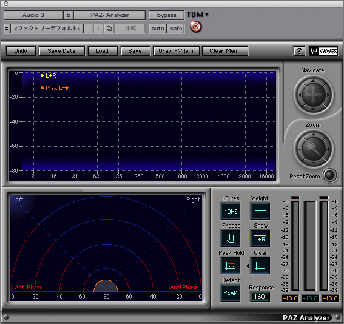Open the PAZ- Analyzer plug-in selector
This screenshot has height=324, width=344.
[110, 15]
